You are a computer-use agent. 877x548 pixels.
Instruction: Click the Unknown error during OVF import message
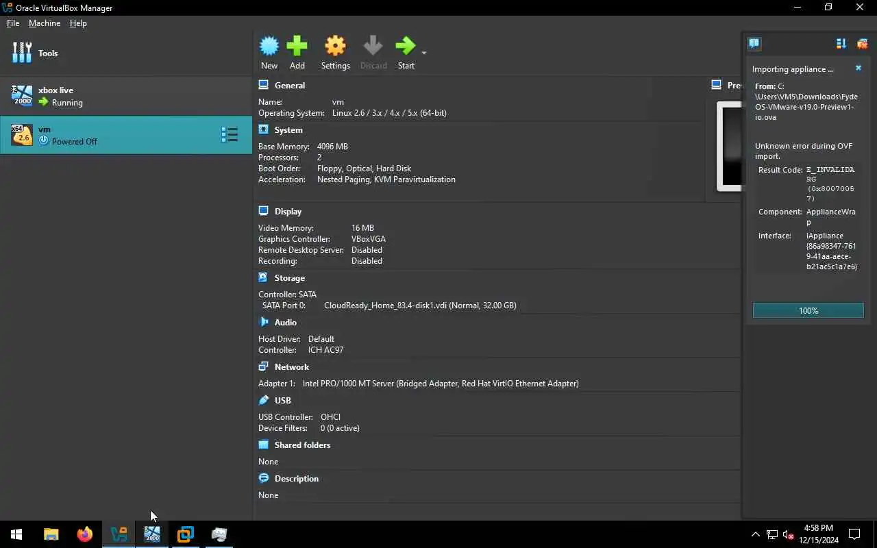[804, 151]
